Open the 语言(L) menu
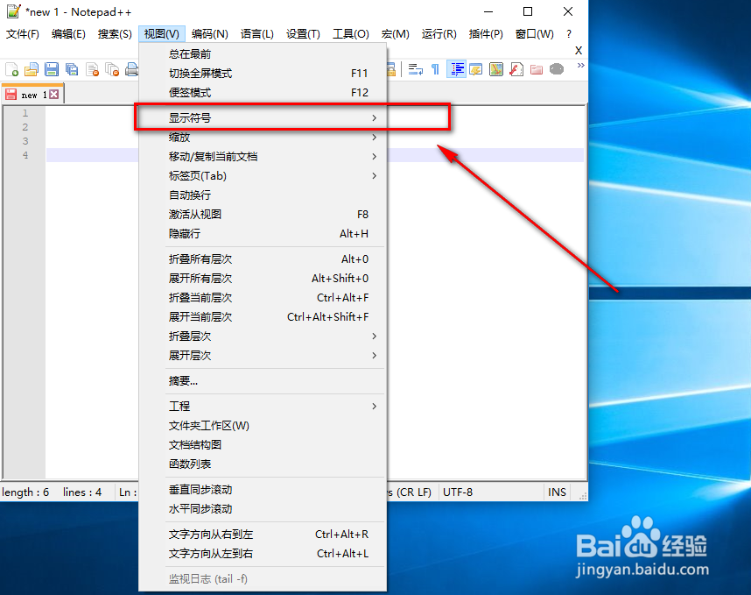 point(257,33)
